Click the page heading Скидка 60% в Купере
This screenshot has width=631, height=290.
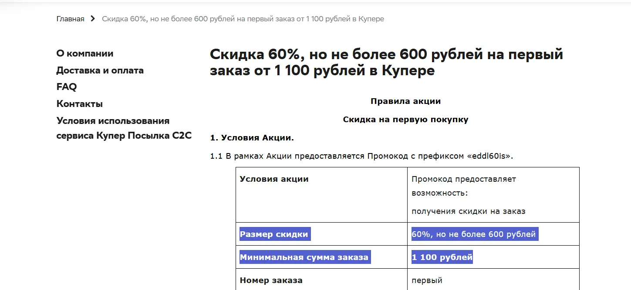click(x=387, y=63)
